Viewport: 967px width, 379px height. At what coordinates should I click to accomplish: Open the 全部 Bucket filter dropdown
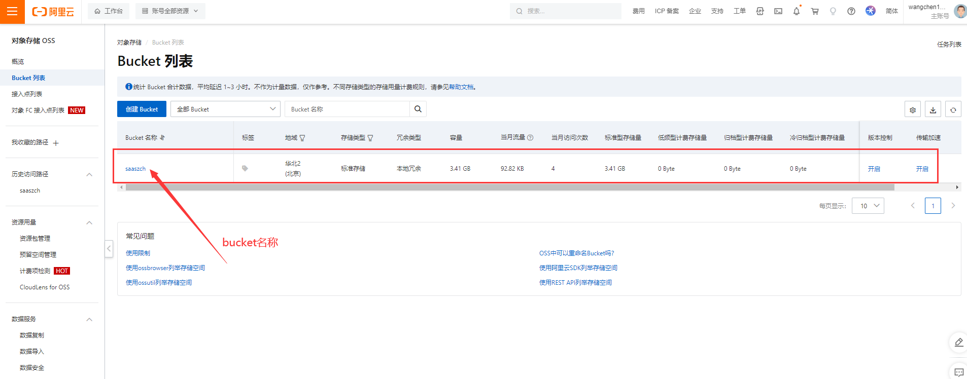225,109
